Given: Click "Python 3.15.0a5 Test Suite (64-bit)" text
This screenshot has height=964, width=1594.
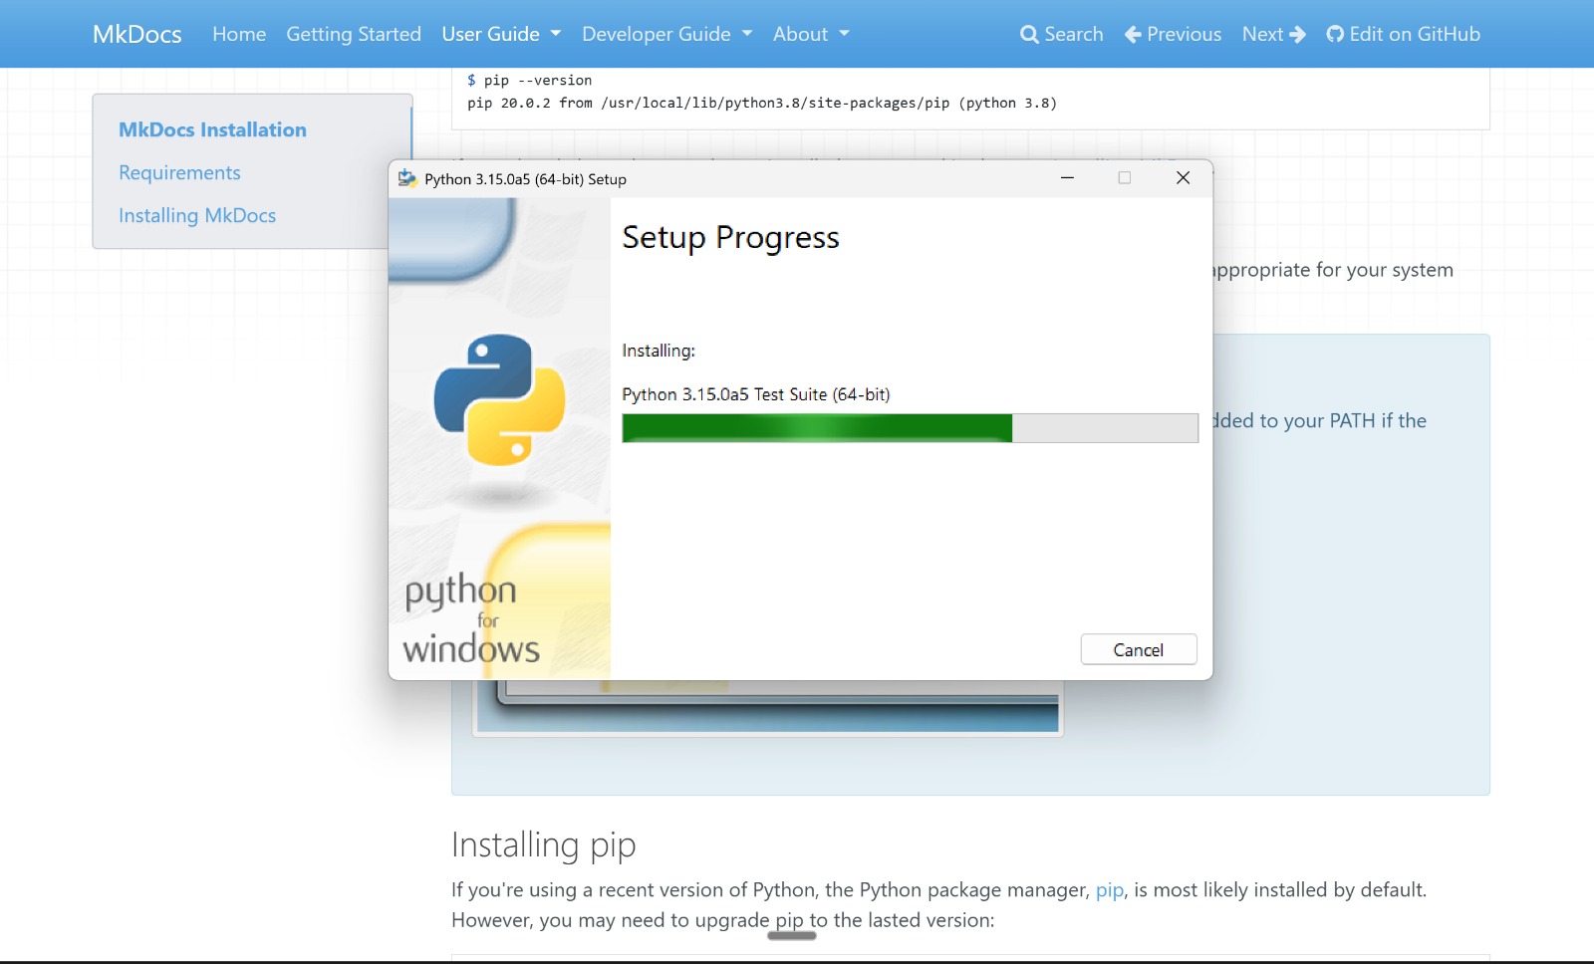Looking at the screenshot, I should (756, 394).
